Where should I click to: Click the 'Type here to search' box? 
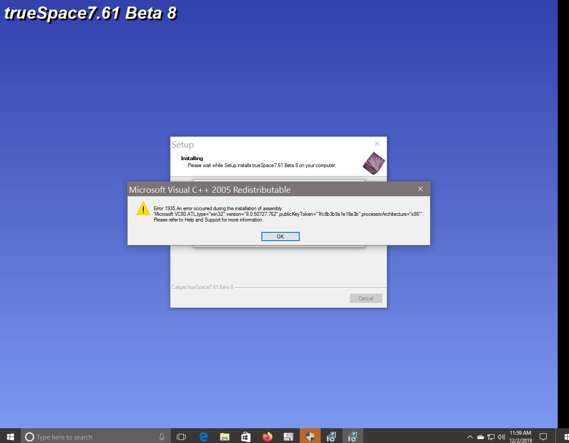[96, 436]
